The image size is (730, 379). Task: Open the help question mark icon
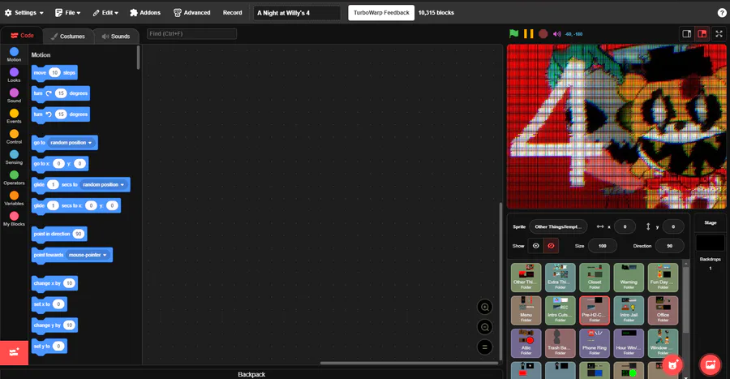tap(722, 12)
